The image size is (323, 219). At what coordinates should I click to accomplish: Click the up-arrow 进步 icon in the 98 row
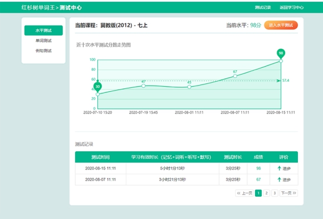pos(280,168)
